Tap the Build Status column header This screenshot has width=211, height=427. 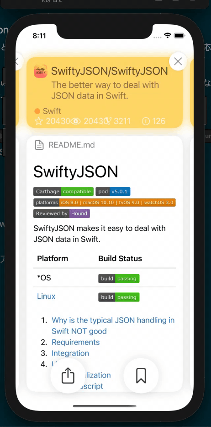click(120, 258)
